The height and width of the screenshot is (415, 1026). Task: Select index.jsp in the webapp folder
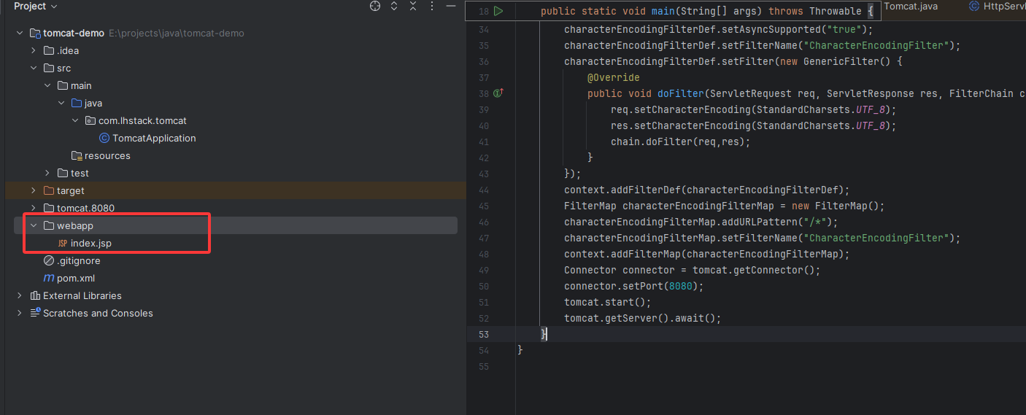(x=90, y=244)
